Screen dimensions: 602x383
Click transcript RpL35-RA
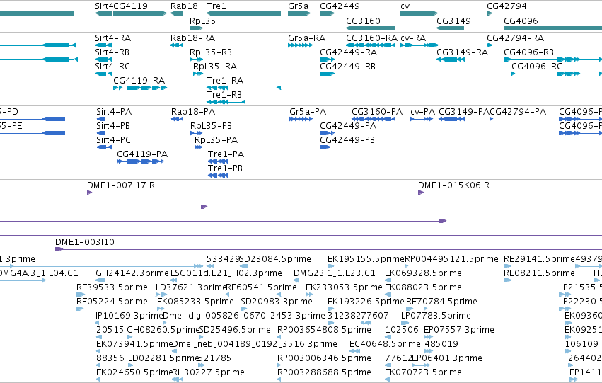point(198,74)
